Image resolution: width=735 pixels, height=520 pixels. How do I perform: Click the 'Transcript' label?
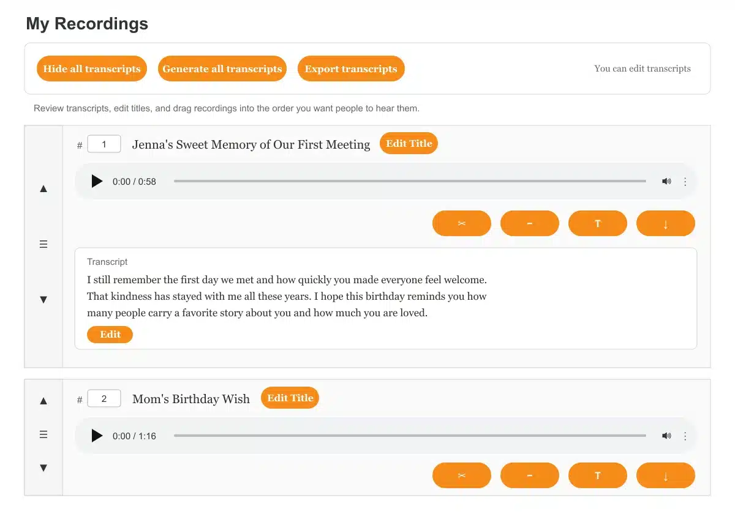click(x=107, y=262)
